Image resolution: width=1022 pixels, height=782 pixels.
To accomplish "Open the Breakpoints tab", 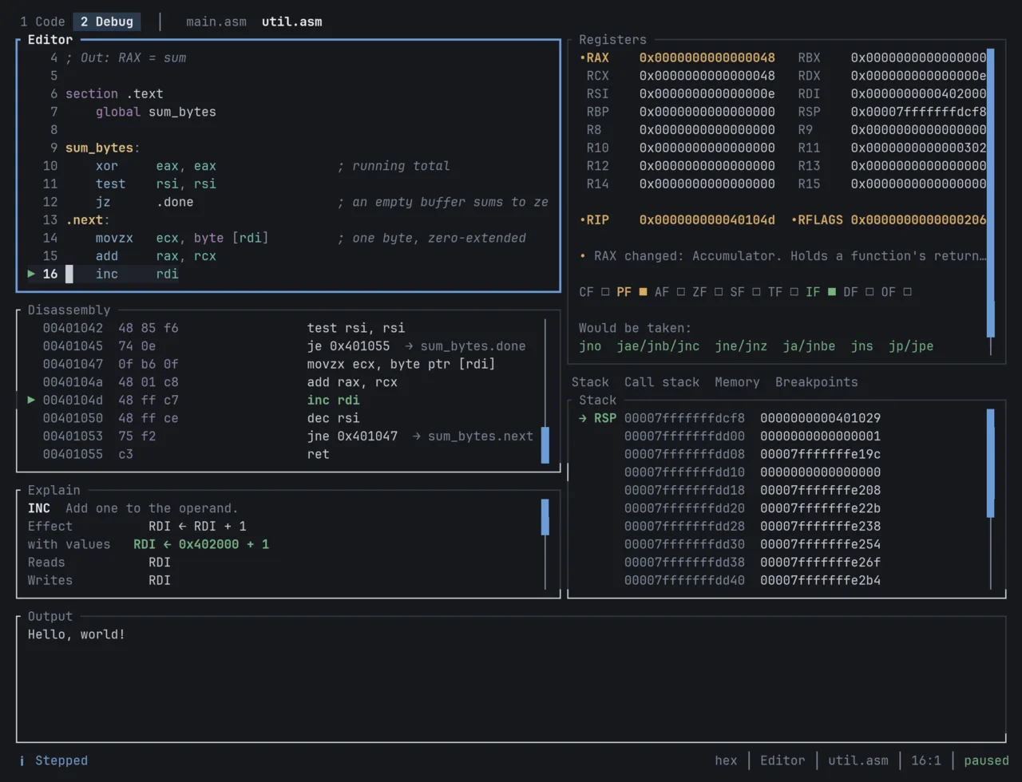I will coord(816,382).
